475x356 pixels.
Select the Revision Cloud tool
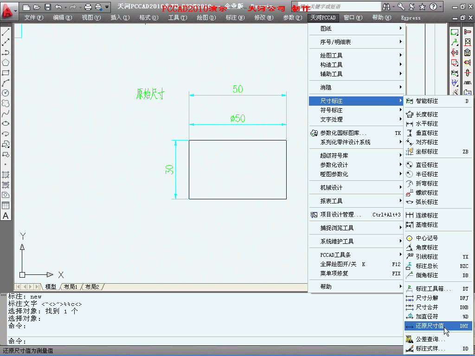(x=6, y=103)
